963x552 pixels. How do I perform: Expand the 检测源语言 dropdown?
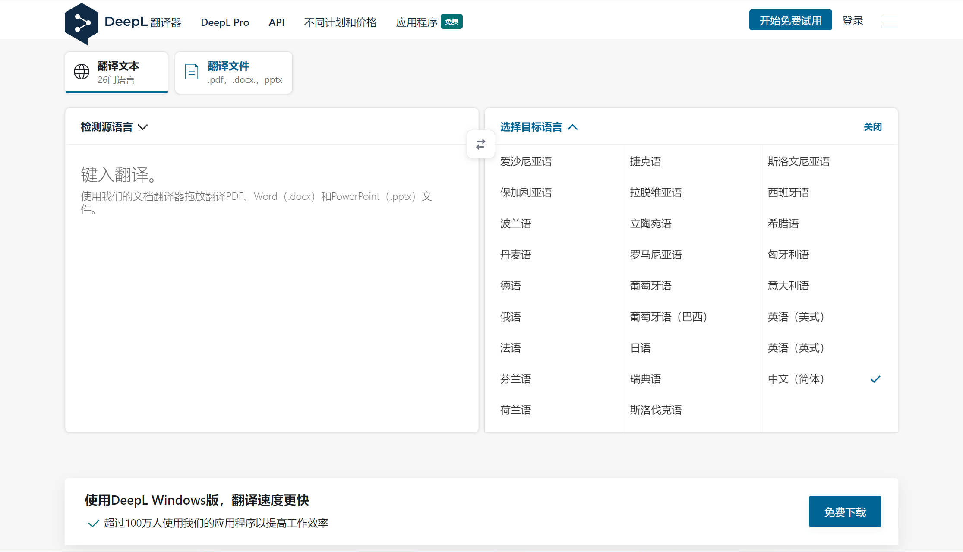point(113,127)
